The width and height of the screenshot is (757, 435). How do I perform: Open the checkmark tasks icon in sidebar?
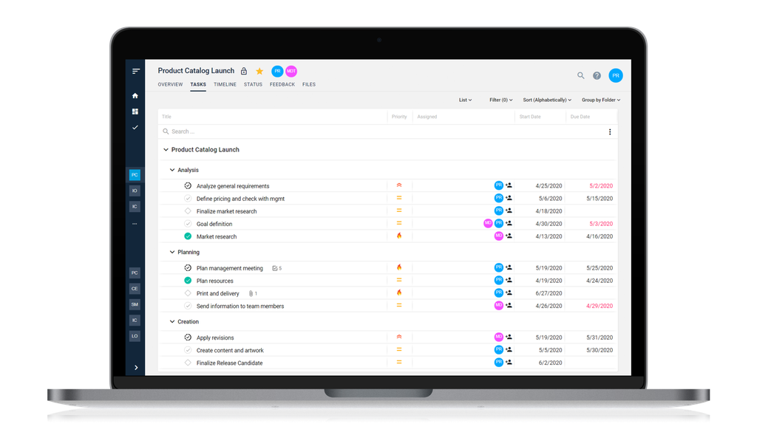135,127
